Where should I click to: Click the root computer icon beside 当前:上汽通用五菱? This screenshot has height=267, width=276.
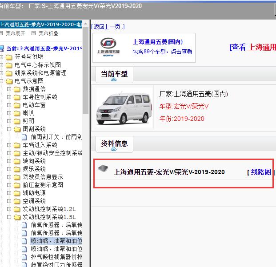pyautogui.click(x=2, y=48)
